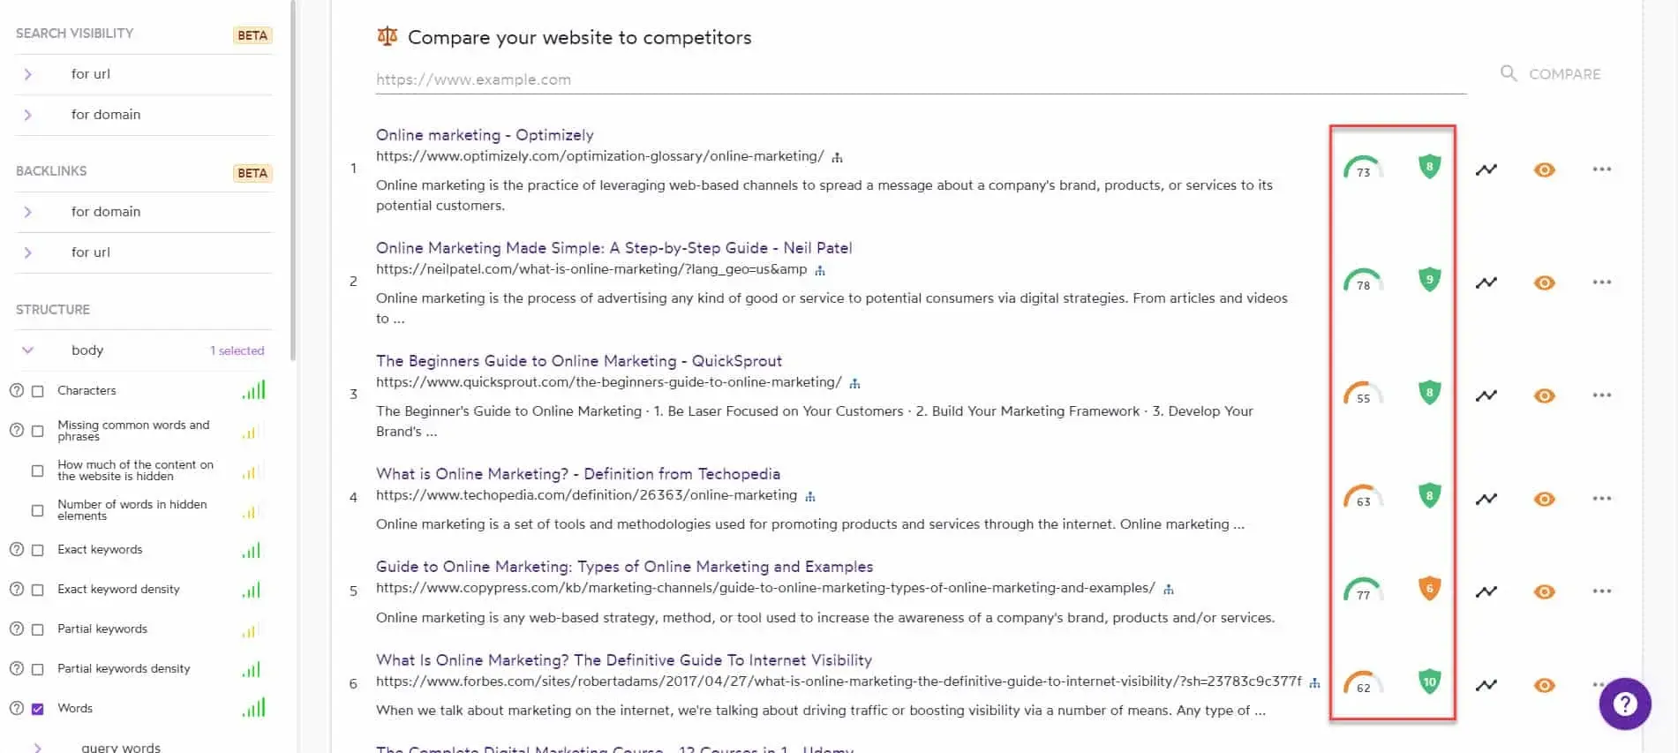Click the green shield score for Neil Patel result
The height and width of the screenshot is (753, 1678).
click(x=1429, y=280)
